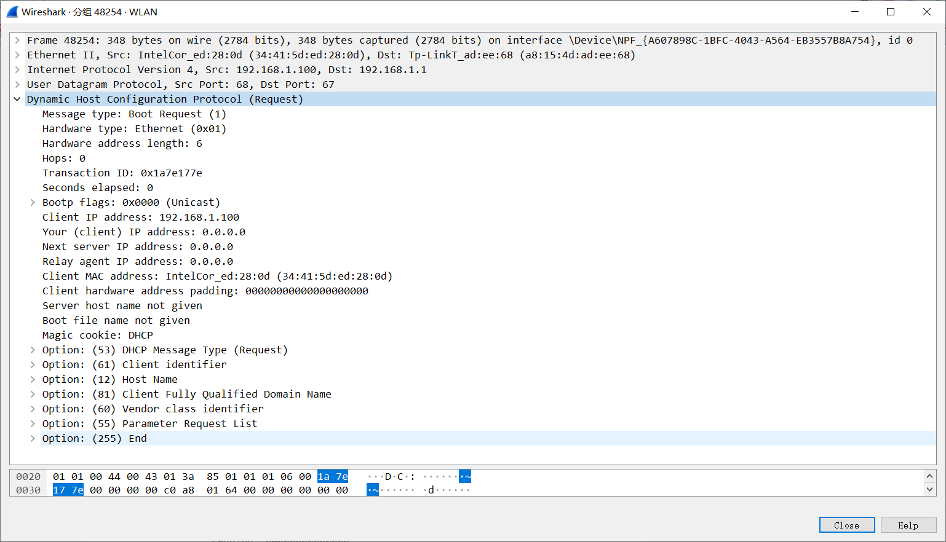The height and width of the screenshot is (542, 946).
Task: Expand the Bootp flags field
Action: pyautogui.click(x=33, y=203)
